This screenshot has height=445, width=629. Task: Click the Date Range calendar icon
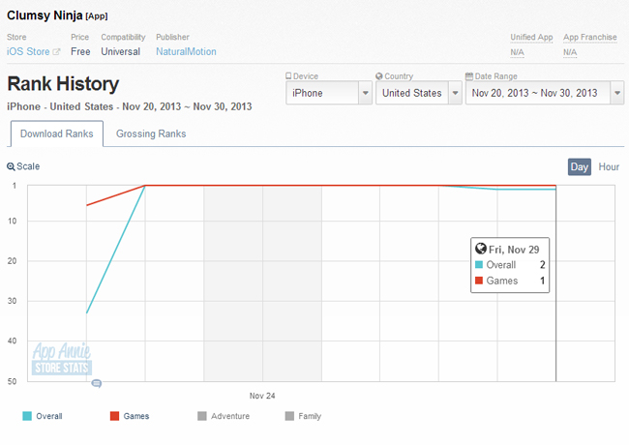point(469,75)
